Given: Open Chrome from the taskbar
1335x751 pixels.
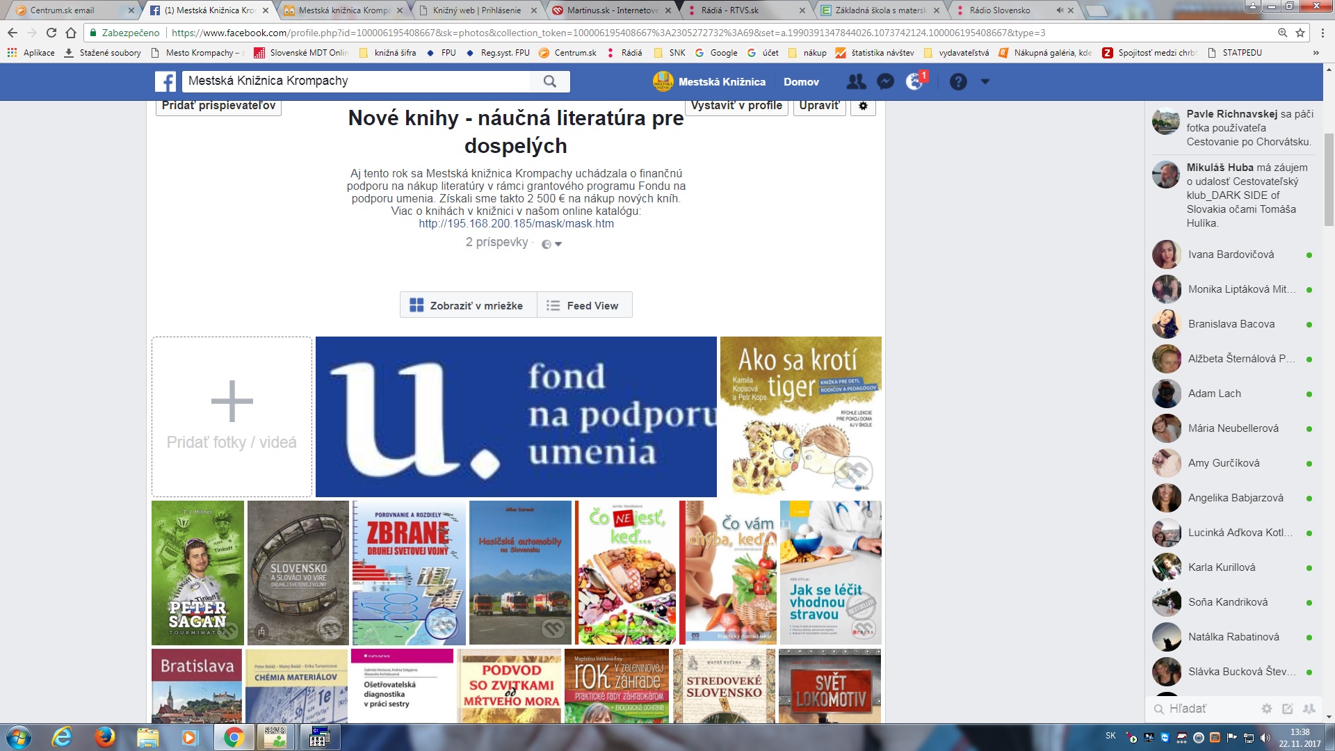Looking at the screenshot, I should coord(234,737).
